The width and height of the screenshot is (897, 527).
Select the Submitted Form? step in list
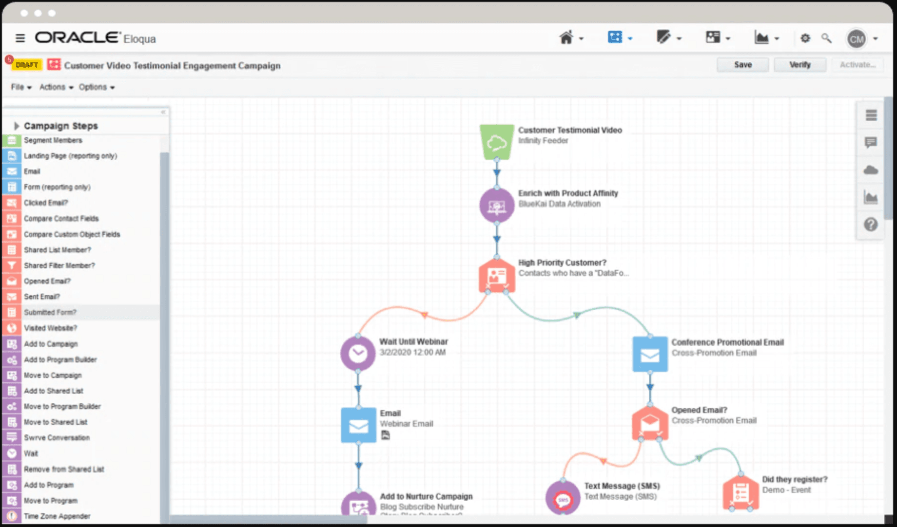point(81,312)
